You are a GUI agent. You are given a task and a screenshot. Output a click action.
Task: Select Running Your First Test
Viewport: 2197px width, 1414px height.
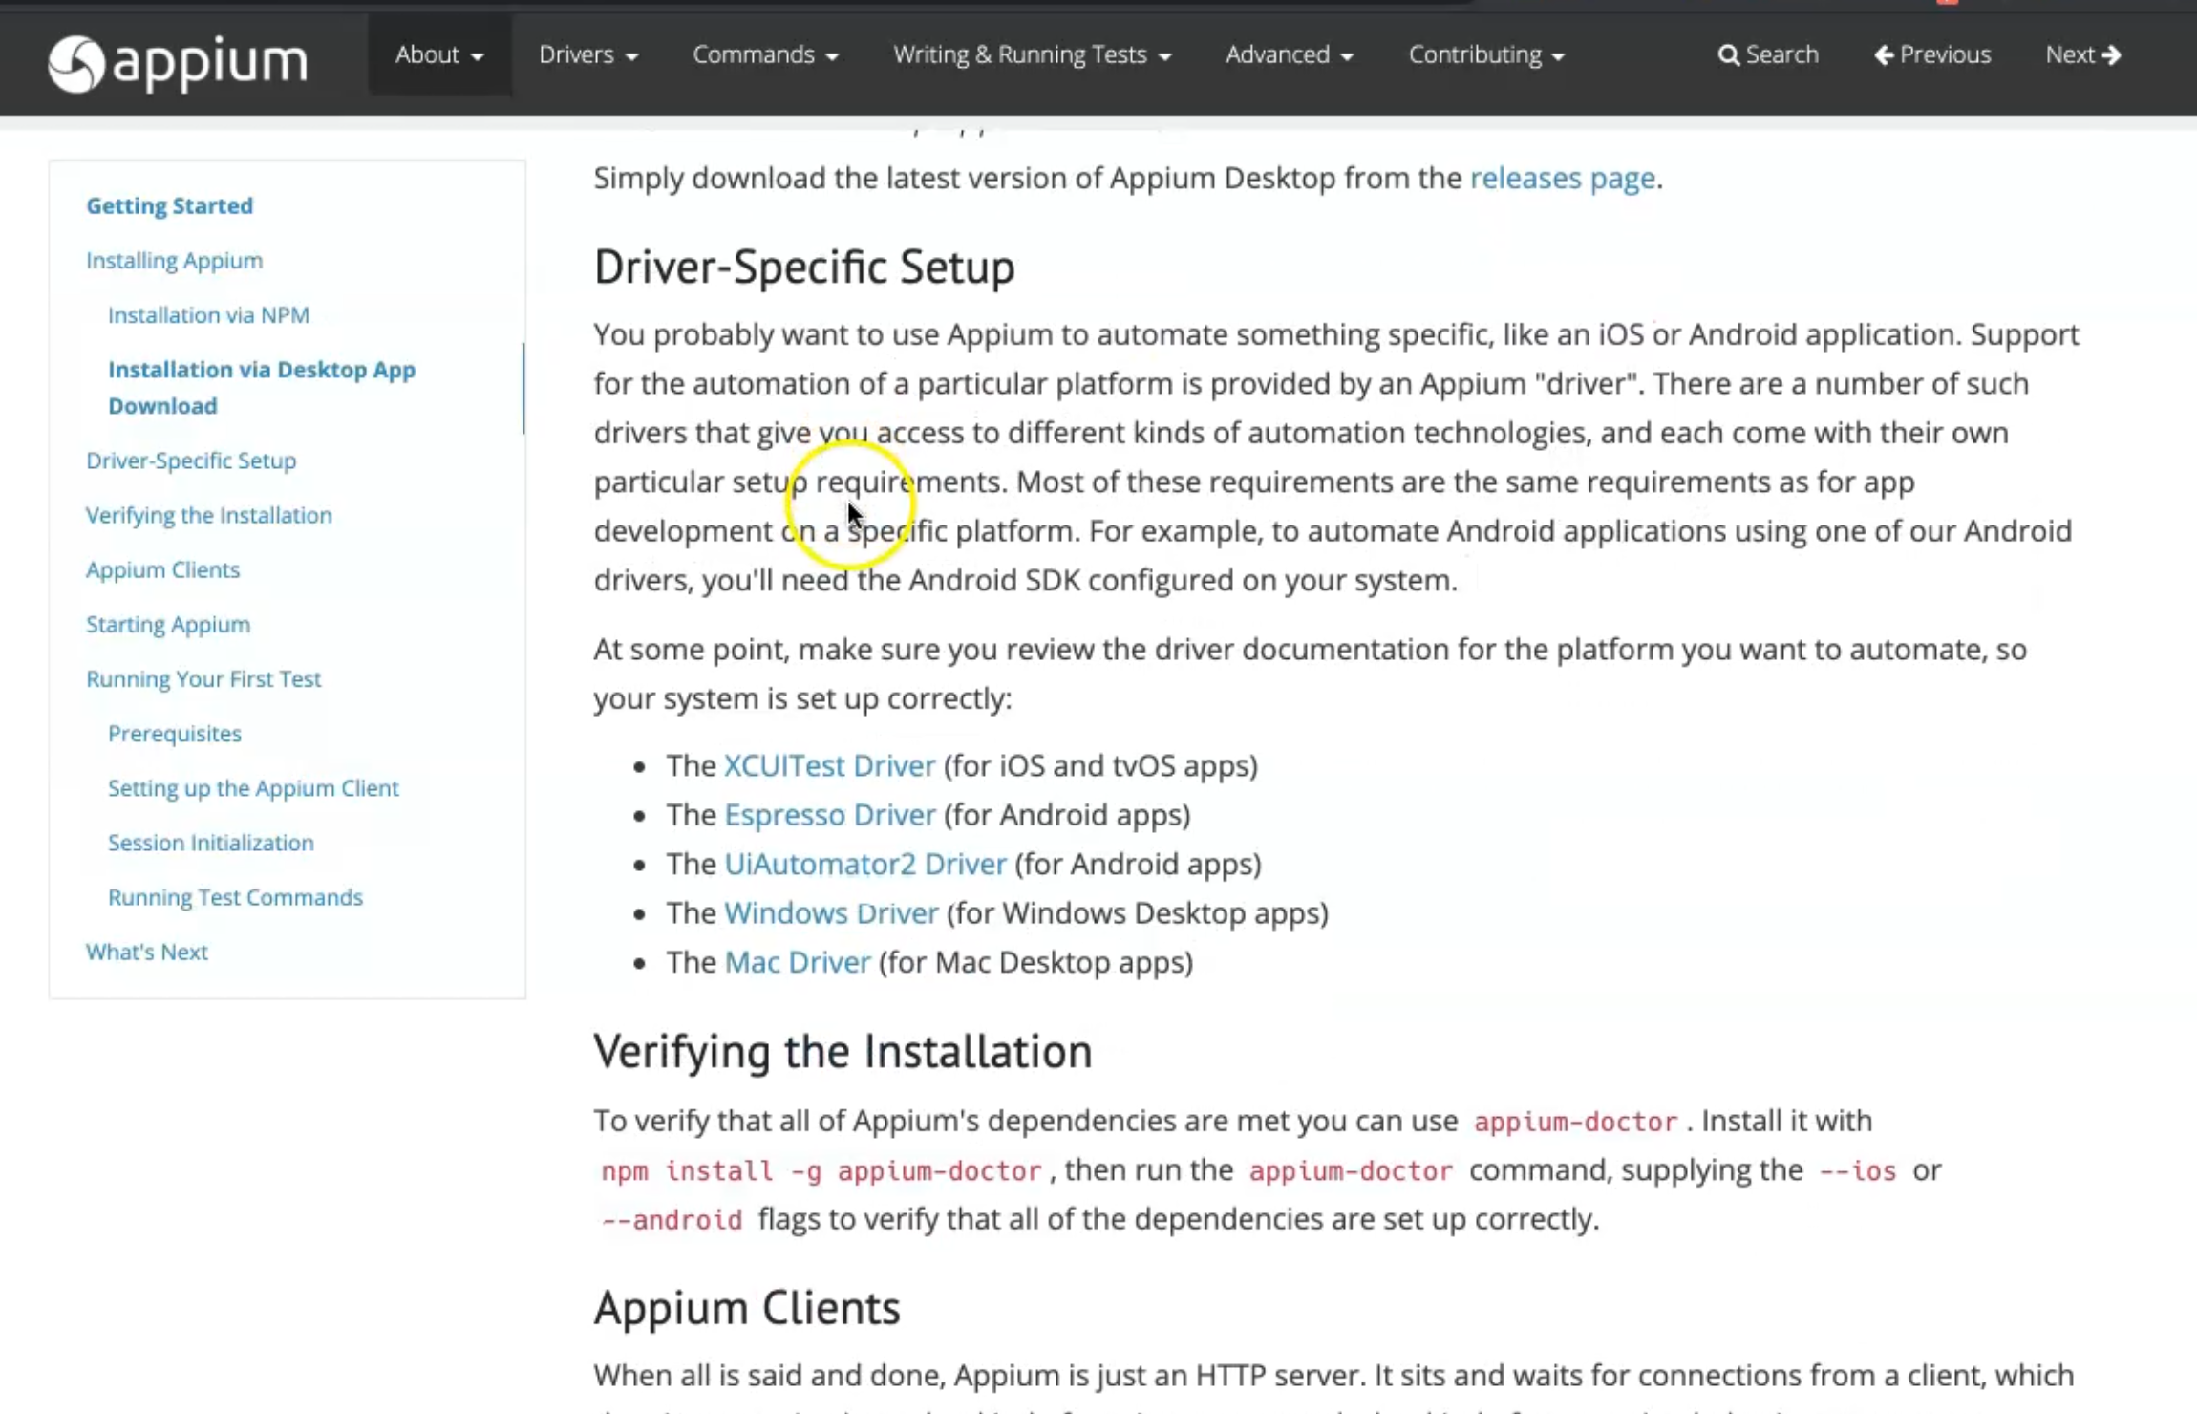click(x=203, y=678)
